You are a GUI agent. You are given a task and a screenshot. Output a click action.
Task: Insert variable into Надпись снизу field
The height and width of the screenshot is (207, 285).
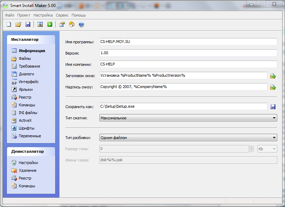pyautogui.click(x=273, y=87)
